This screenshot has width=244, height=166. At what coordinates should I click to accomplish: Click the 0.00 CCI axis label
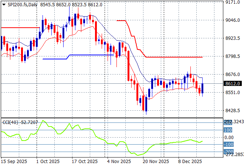pos(230,138)
